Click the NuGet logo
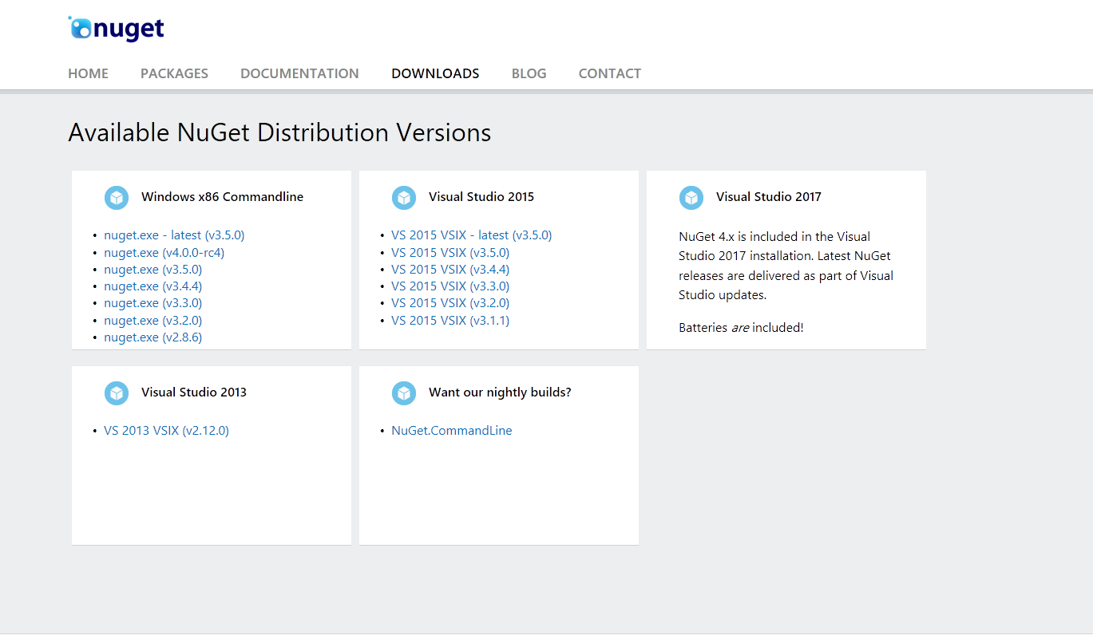 (x=116, y=29)
